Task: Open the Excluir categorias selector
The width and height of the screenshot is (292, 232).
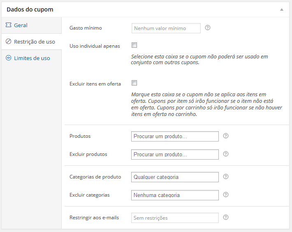Action: 175,195
